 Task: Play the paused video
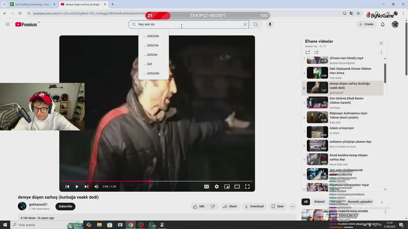(77, 187)
